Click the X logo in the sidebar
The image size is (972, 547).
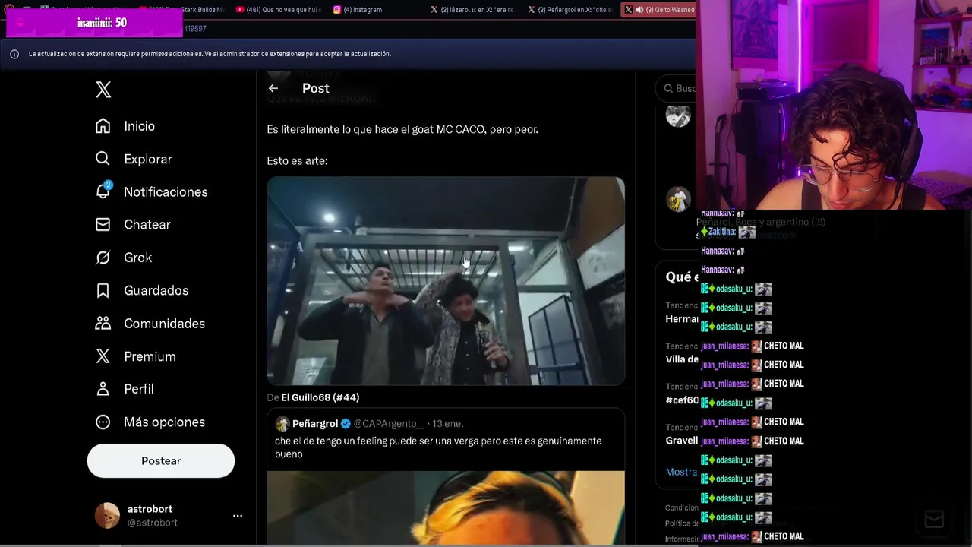coord(103,89)
